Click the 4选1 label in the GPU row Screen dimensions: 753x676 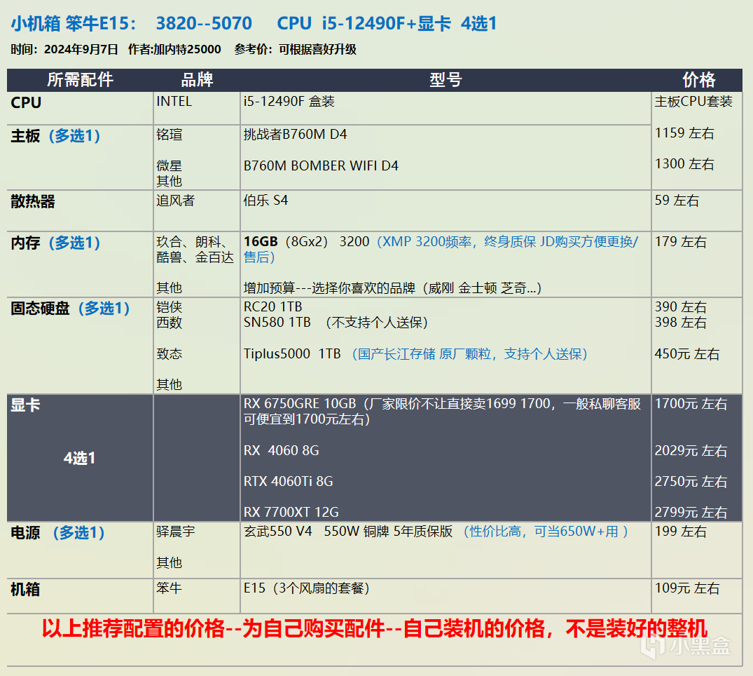(79, 458)
